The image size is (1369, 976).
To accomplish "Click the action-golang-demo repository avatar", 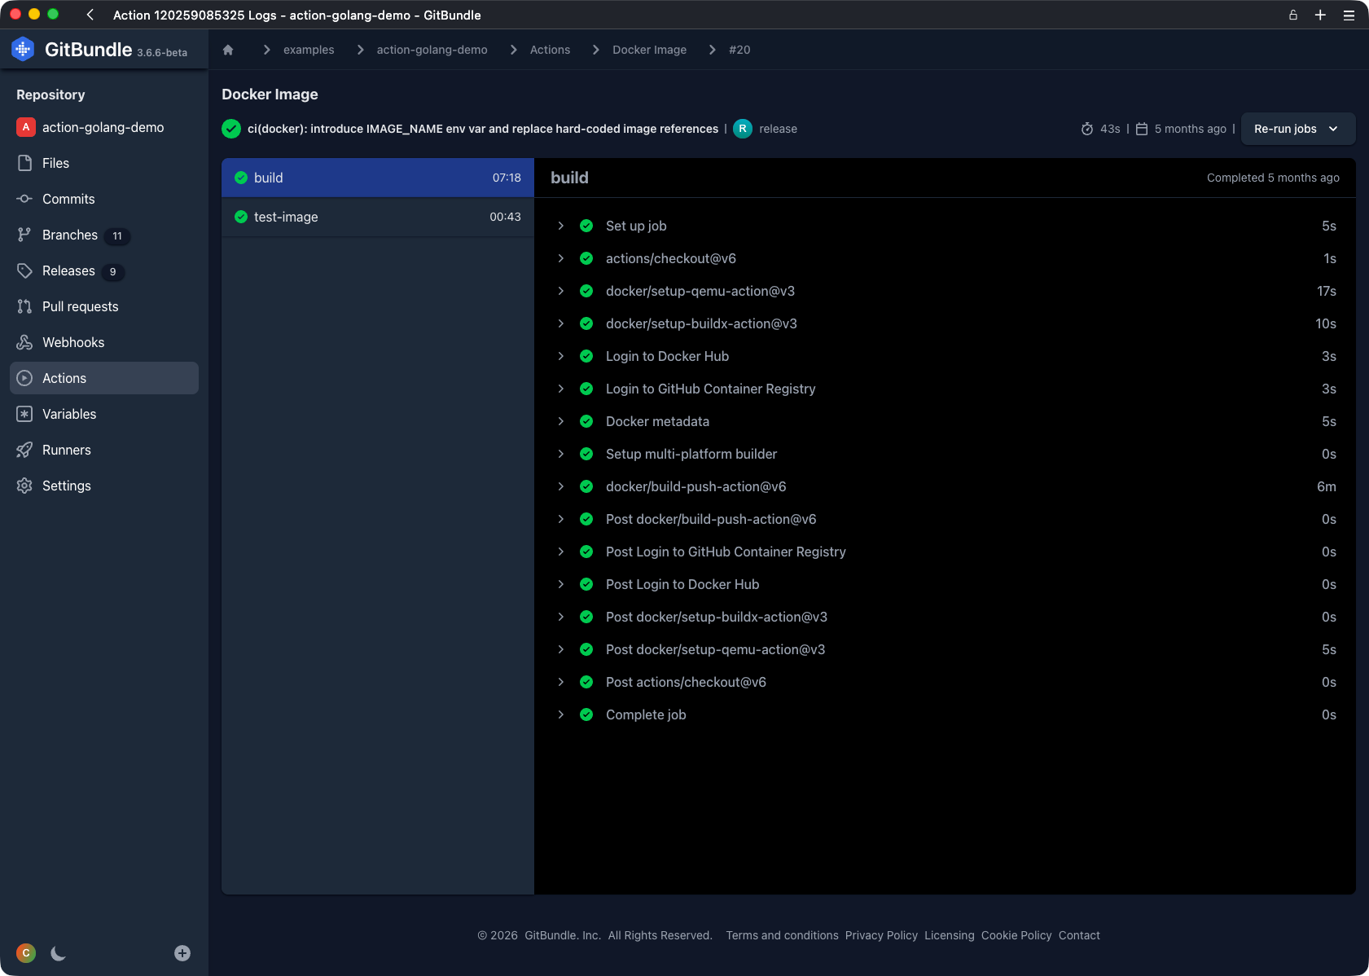I will coord(26,127).
